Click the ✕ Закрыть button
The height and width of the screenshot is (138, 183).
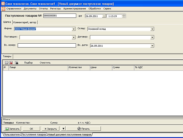51,129
